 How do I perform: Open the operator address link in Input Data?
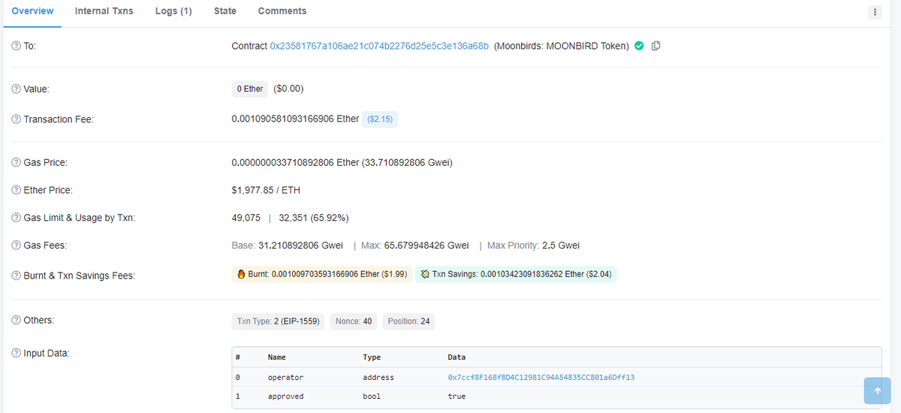pyautogui.click(x=541, y=377)
